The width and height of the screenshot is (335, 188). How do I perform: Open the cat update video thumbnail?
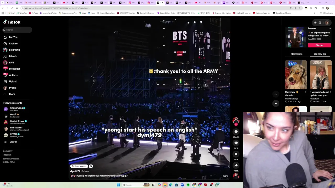[x=321, y=75]
